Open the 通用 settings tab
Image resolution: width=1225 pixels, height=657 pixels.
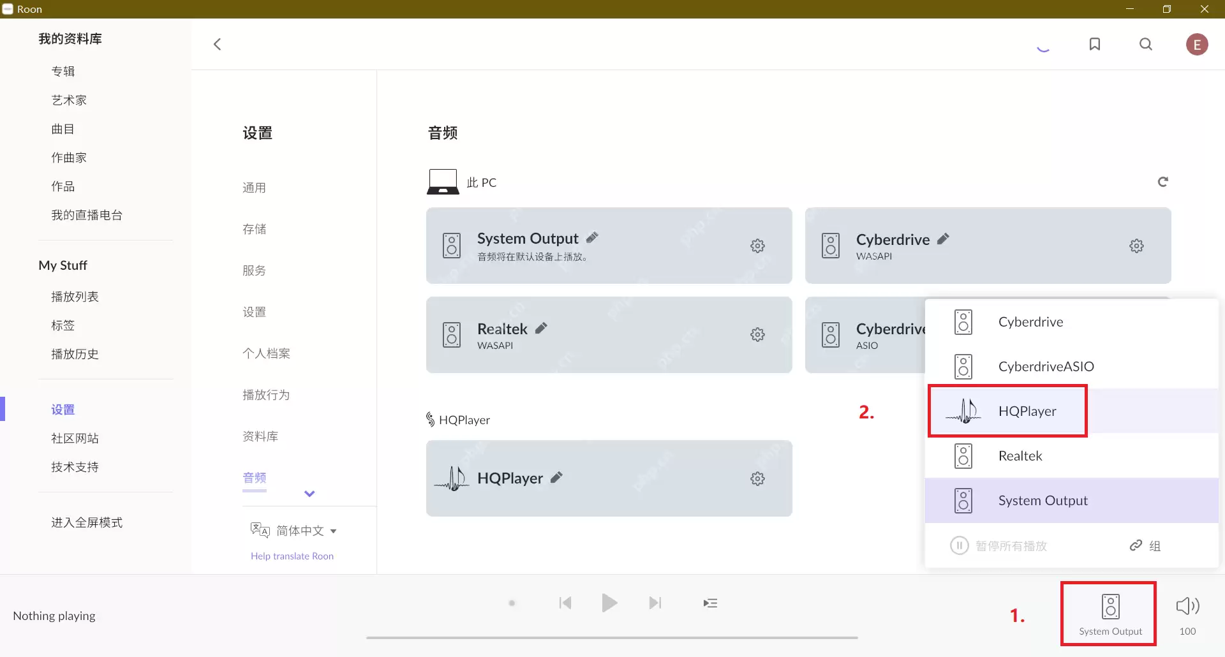click(255, 187)
